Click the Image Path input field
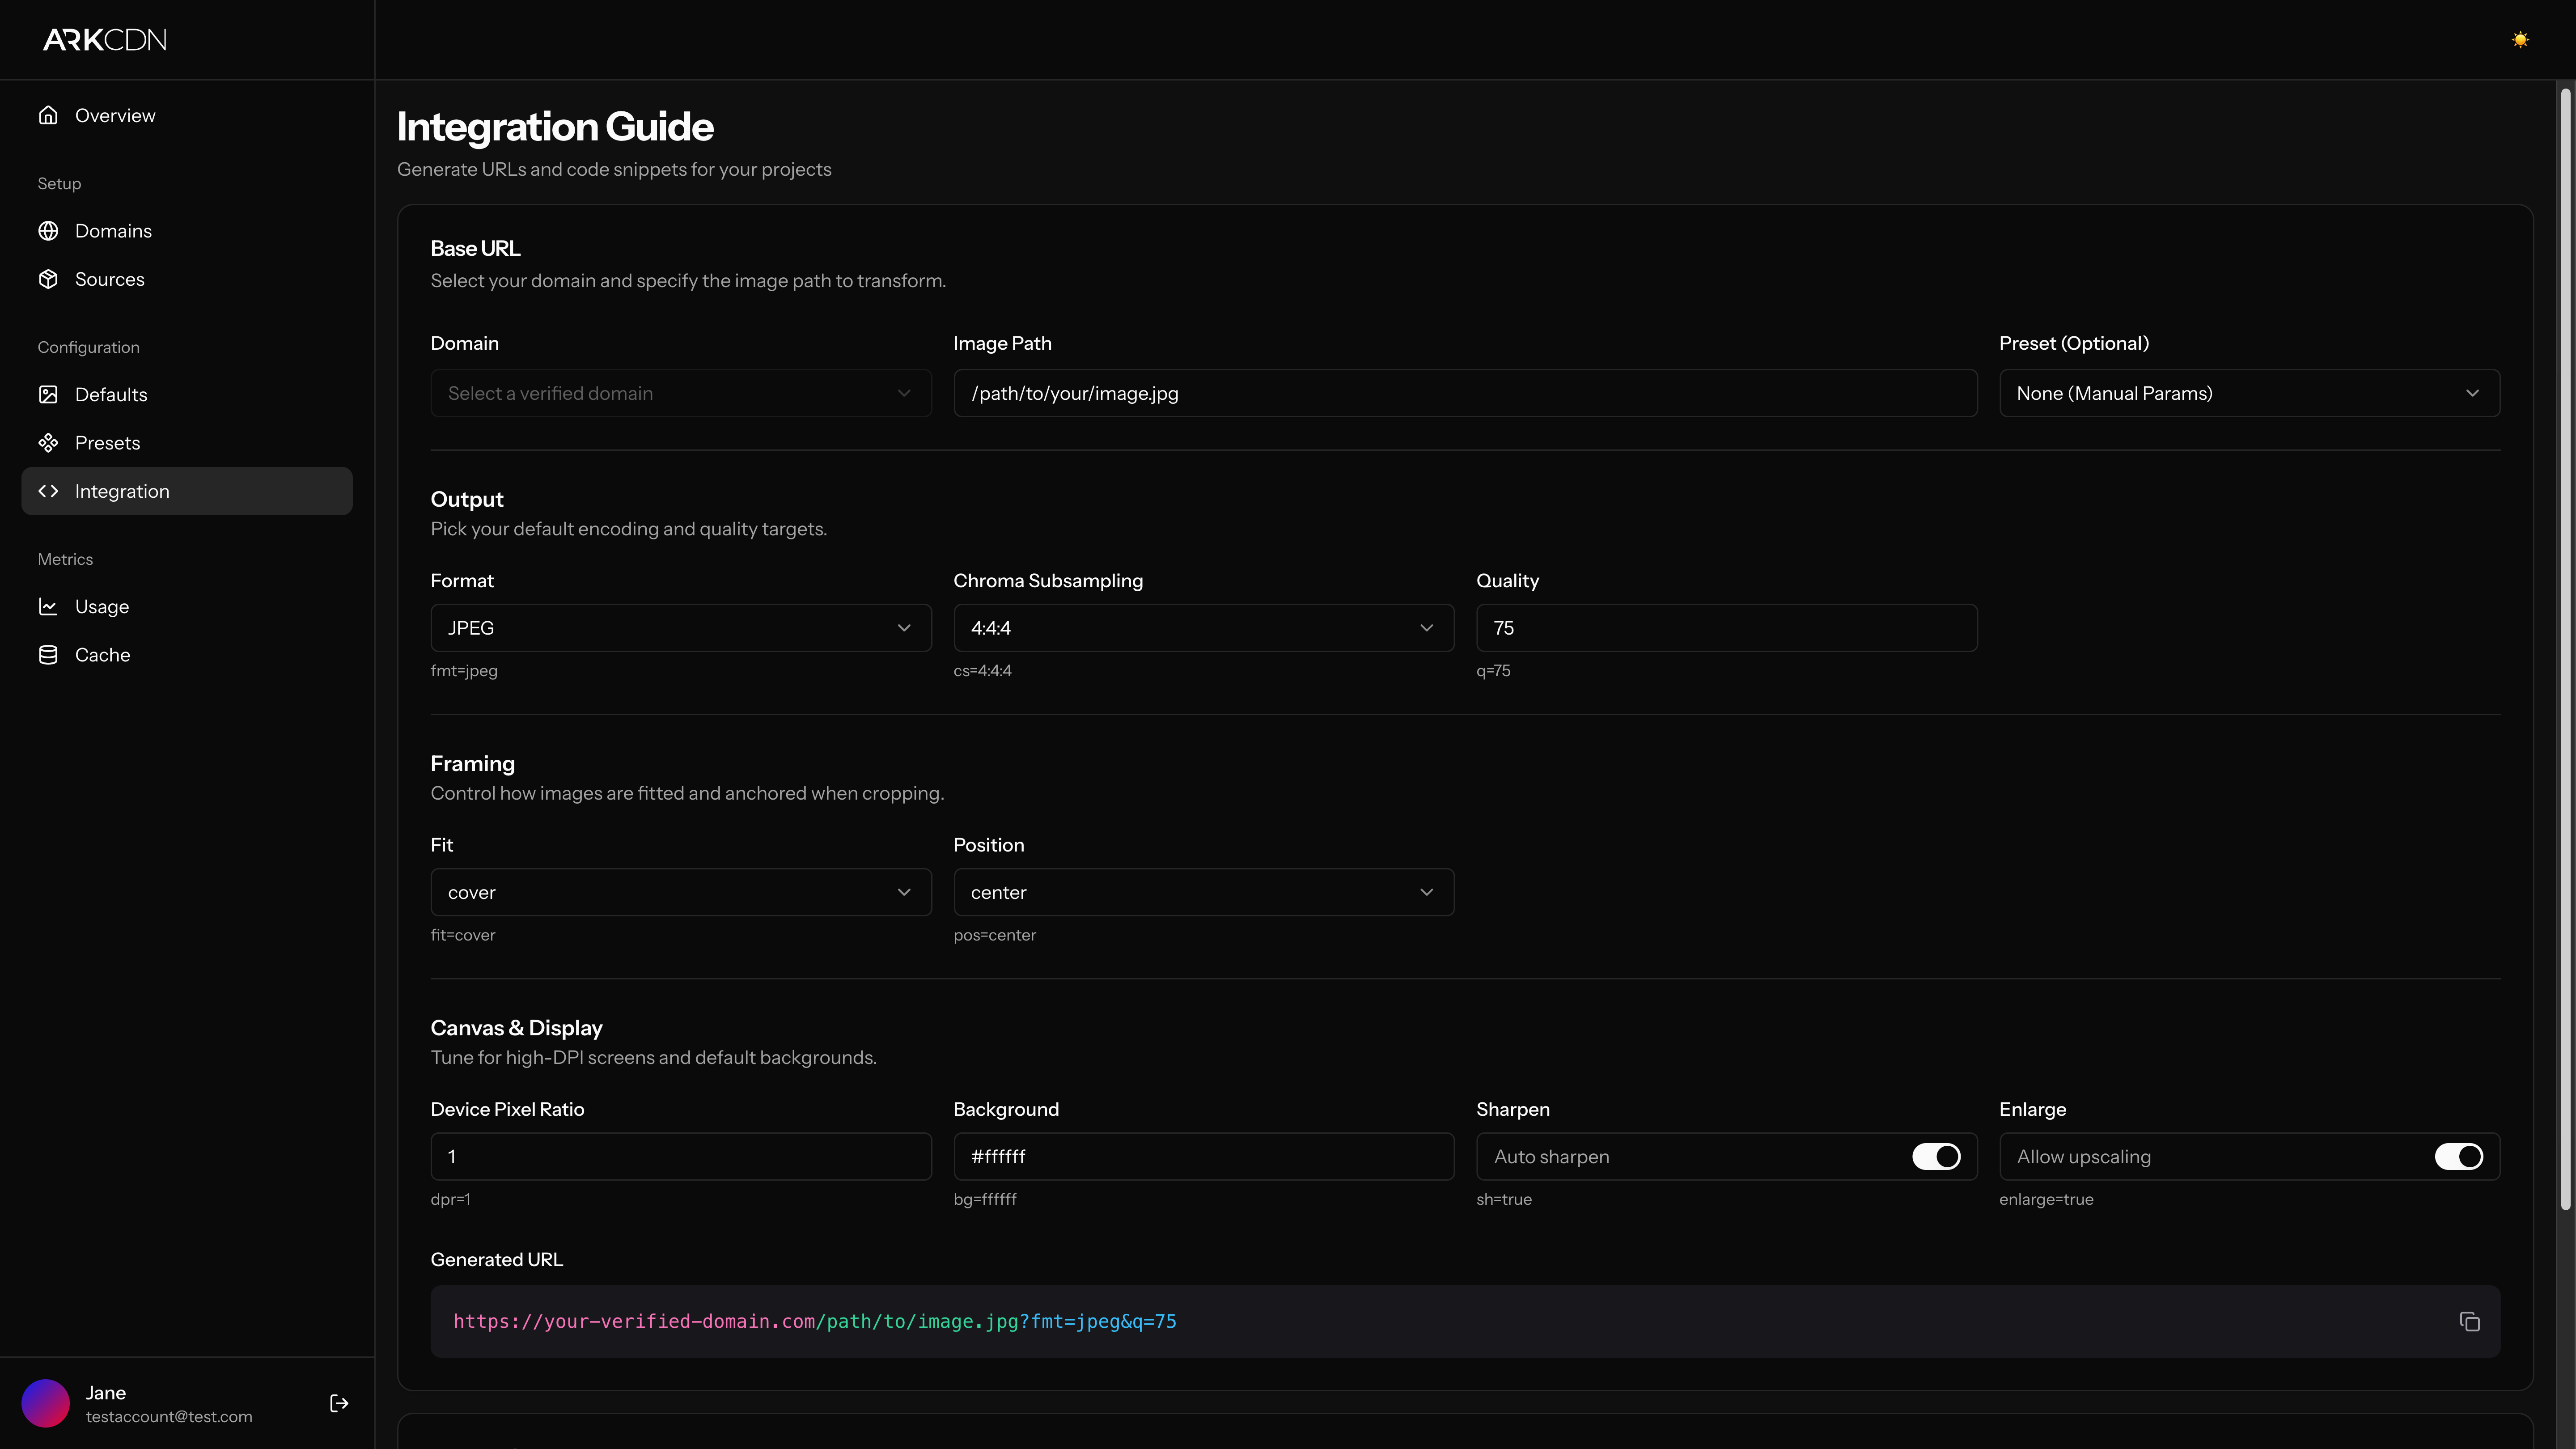Screen dimensions: 2576x1449 tap(1465, 393)
